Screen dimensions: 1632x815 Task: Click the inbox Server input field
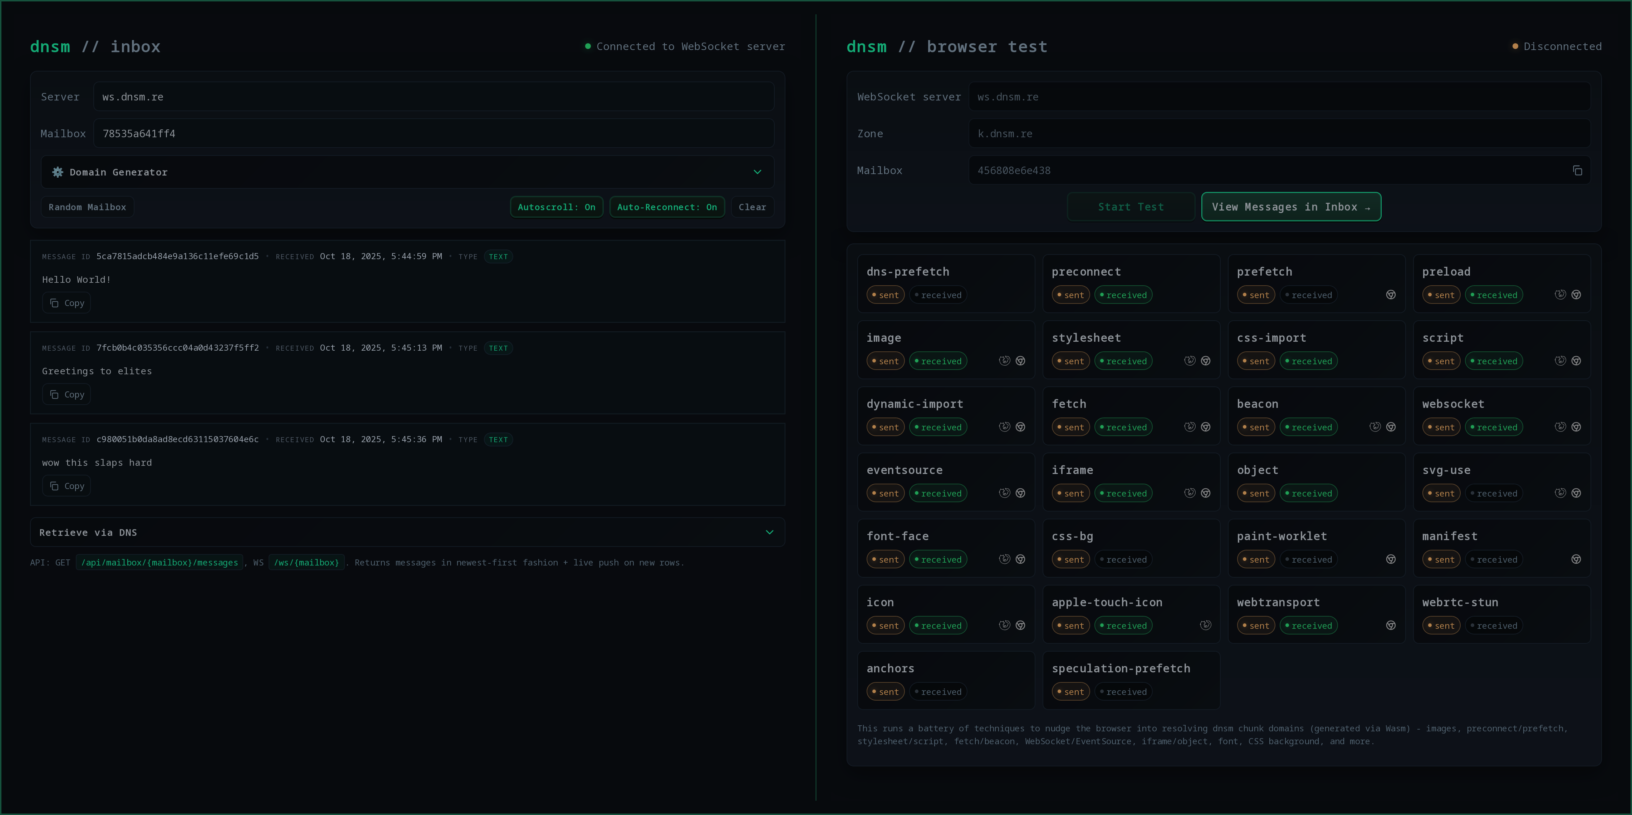click(433, 97)
